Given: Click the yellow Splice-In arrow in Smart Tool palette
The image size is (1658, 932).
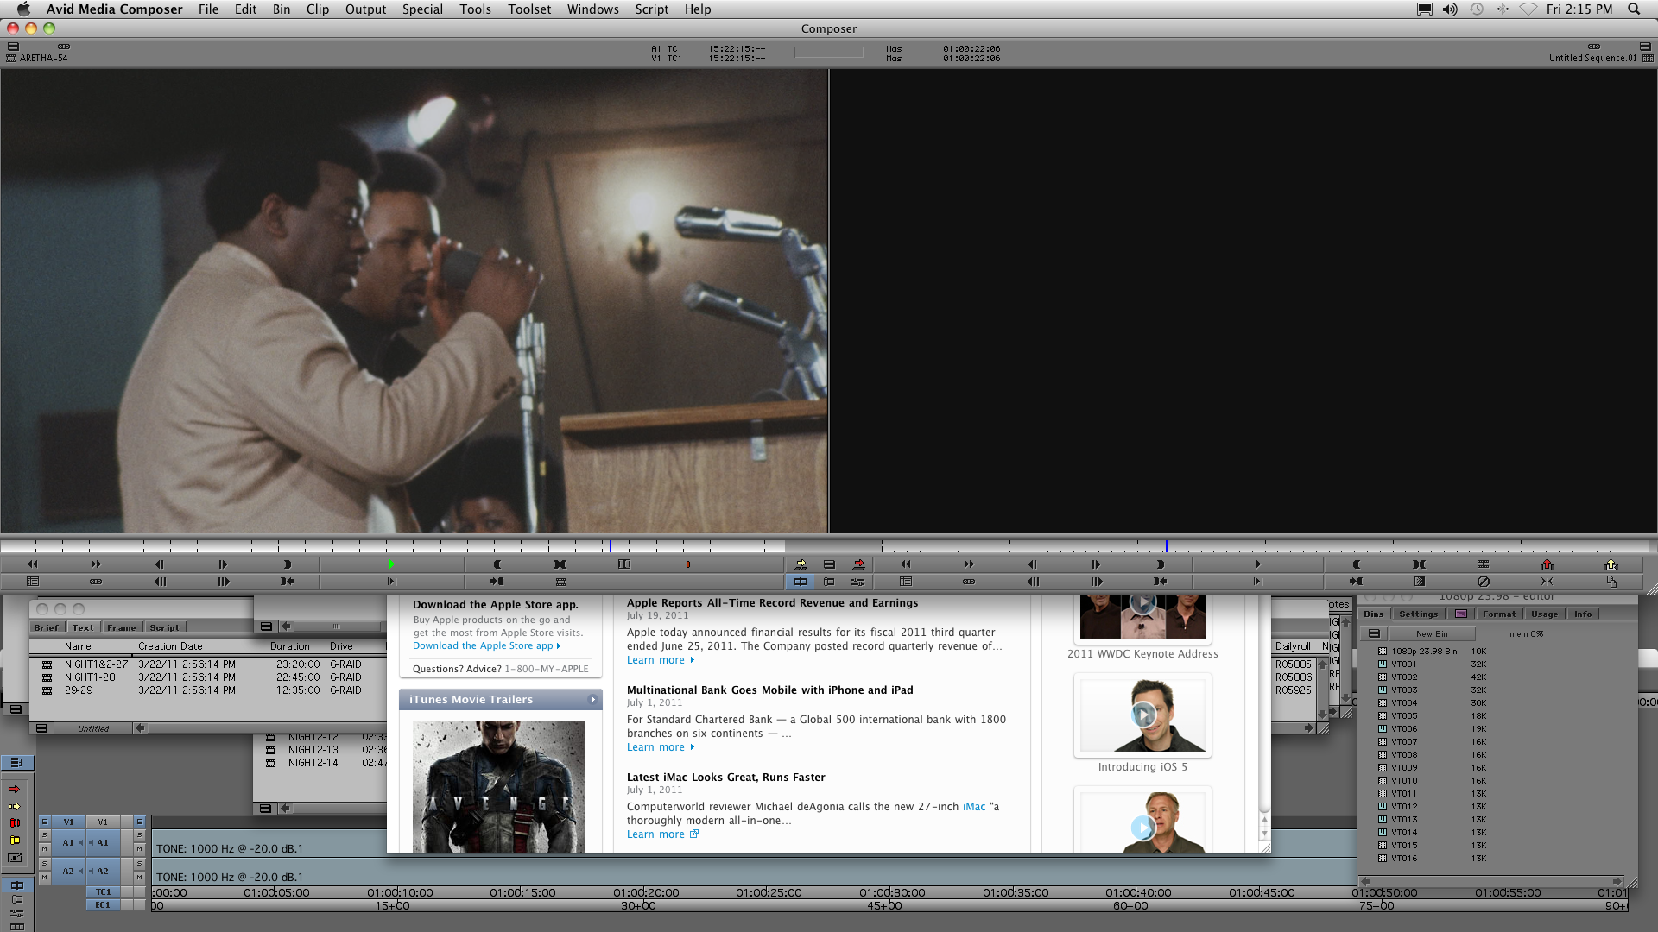Looking at the screenshot, I should [14, 806].
